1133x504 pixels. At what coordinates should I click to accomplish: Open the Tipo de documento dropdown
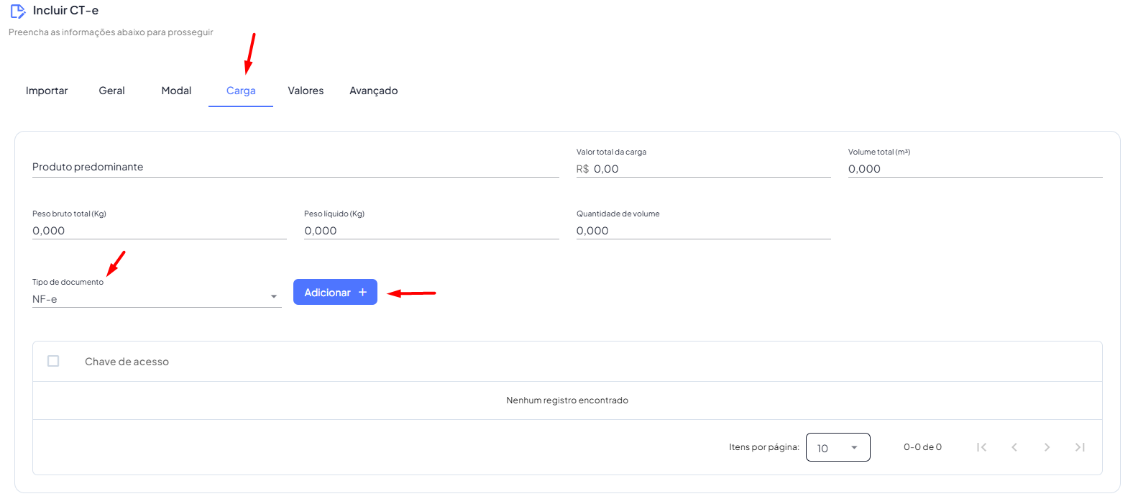(x=156, y=298)
